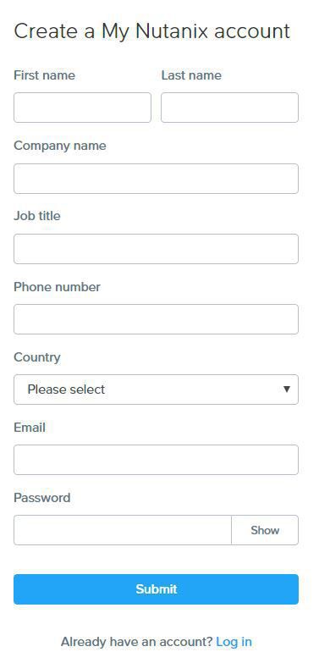Activate the Phone number input field
319x663 pixels.
(156, 319)
